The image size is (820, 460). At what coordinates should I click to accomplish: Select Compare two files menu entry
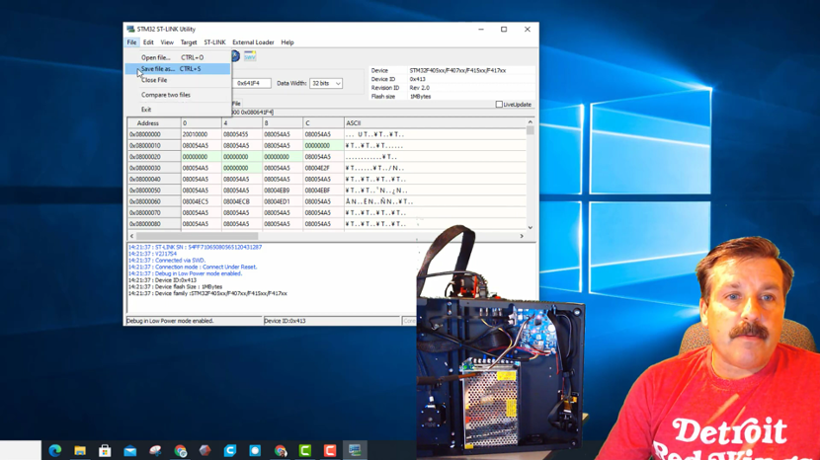pyautogui.click(x=178, y=95)
